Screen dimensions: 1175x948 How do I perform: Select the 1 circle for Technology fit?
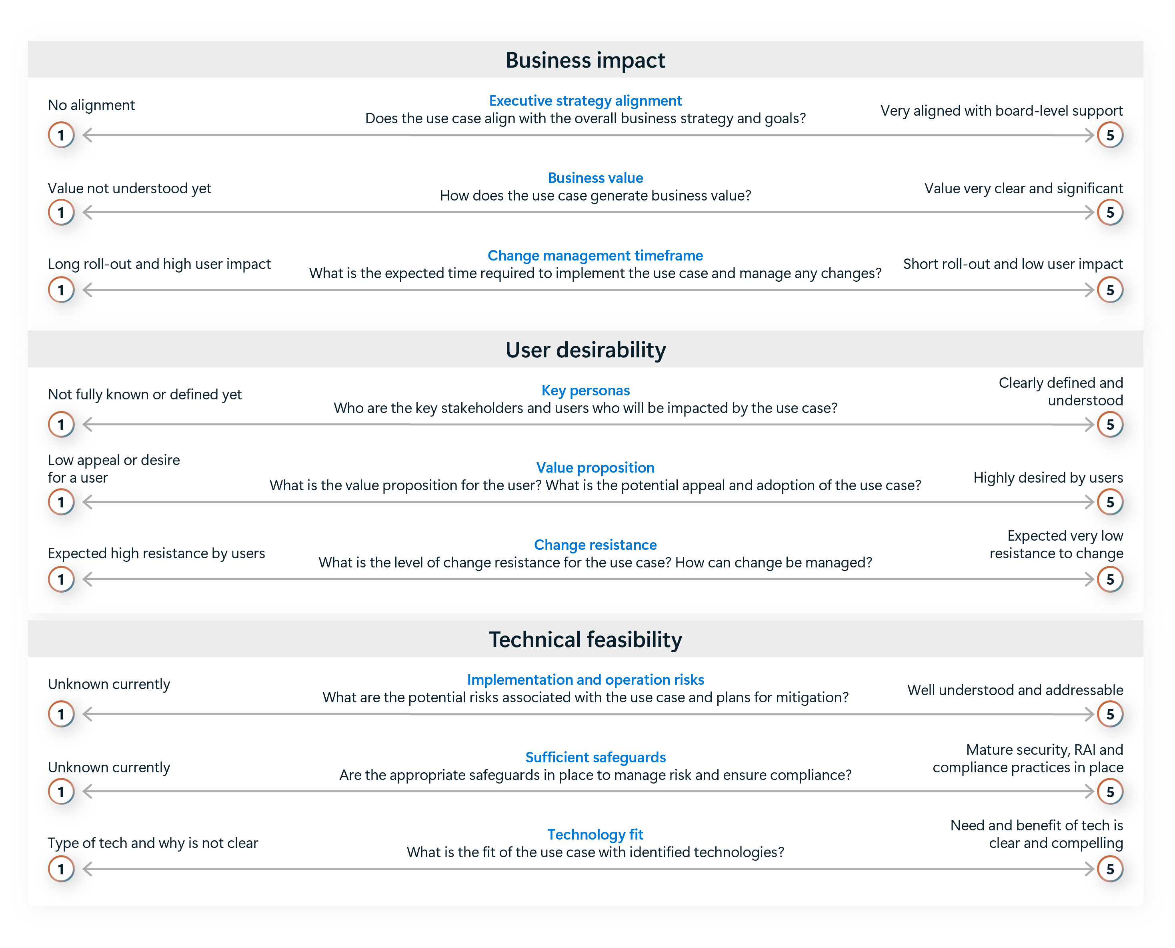(x=61, y=869)
